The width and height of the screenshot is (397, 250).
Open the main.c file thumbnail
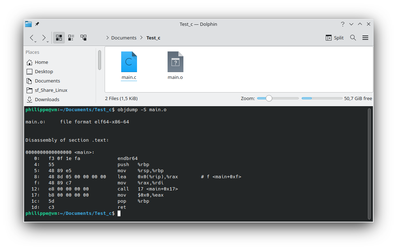click(x=129, y=61)
